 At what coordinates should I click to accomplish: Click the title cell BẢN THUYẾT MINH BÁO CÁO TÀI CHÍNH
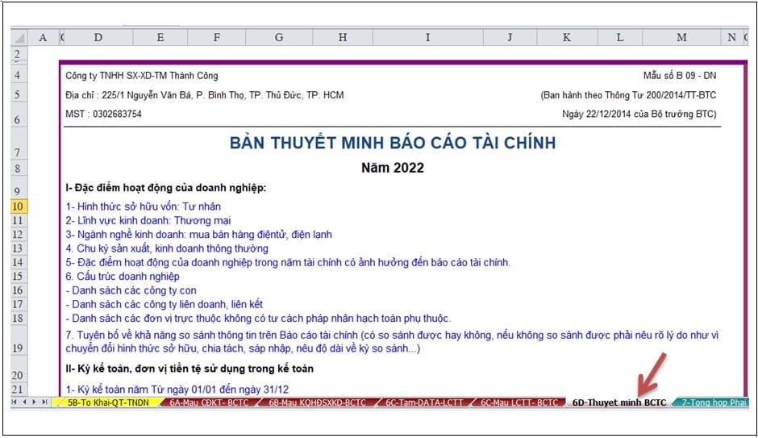click(392, 144)
